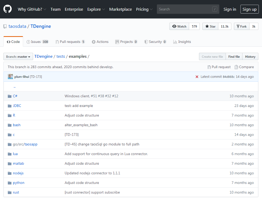Click the folder icon for python row
Viewport: 262px width, 200px height.
click(x=9, y=183)
